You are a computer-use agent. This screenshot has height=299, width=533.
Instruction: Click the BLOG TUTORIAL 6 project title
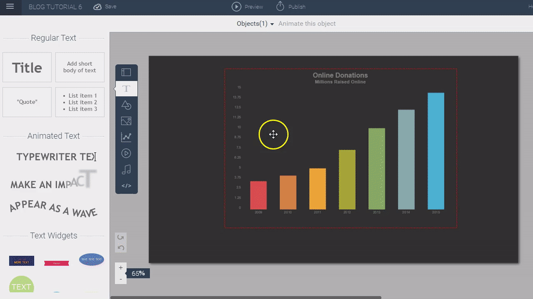[x=55, y=7]
